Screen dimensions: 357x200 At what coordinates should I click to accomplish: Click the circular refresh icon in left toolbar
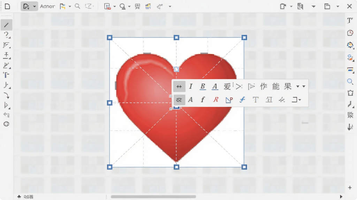click(x=6, y=124)
